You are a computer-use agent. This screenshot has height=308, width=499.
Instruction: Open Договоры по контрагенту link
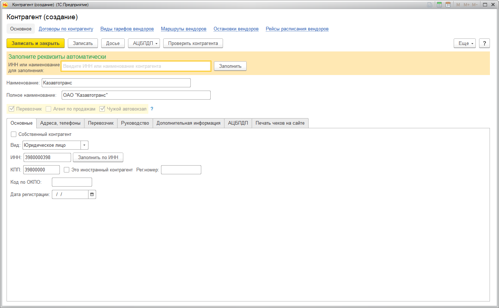pos(66,29)
